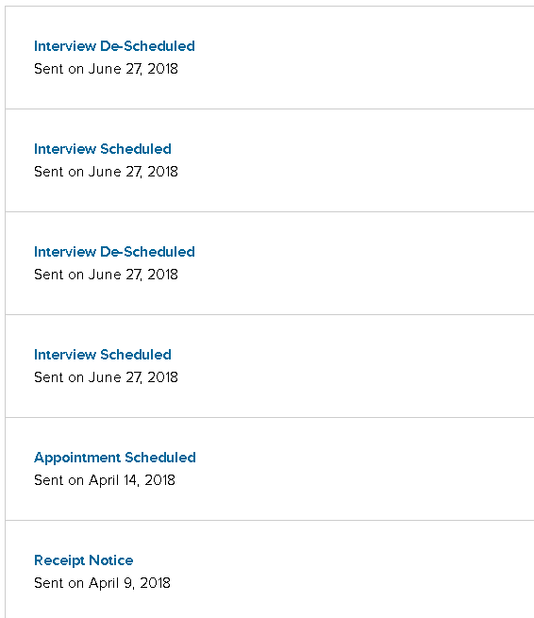Click the date under the lower Interview Scheduled
Screen dimensions: 534x618
tap(106, 377)
